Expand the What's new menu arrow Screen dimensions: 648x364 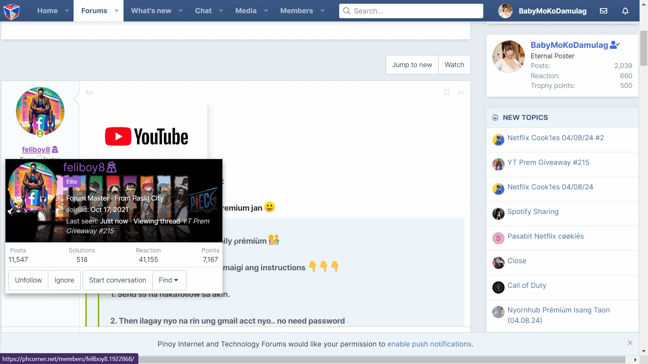[181, 11]
